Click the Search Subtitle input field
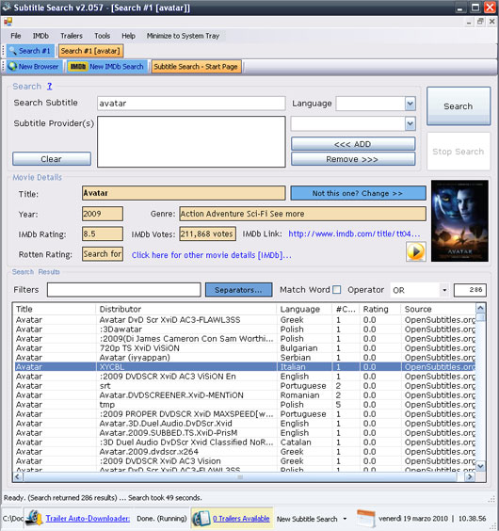The image size is (499, 531). [x=191, y=104]
